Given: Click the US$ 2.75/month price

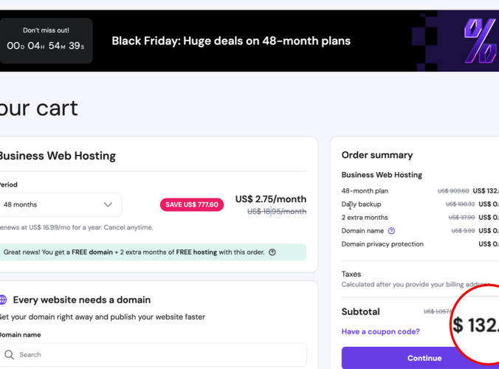Looking at the screenshot, I should point(270,199).
